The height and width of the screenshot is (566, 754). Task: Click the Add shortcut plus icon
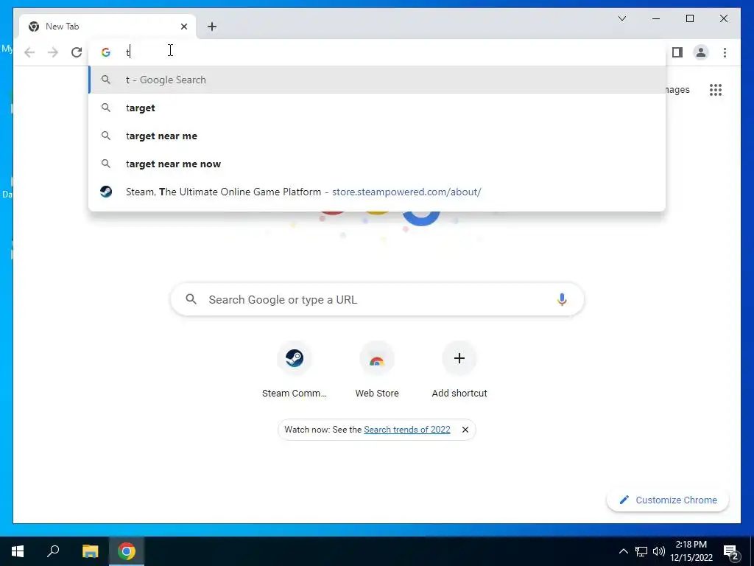pyautogui.click(x=459, y=358)
